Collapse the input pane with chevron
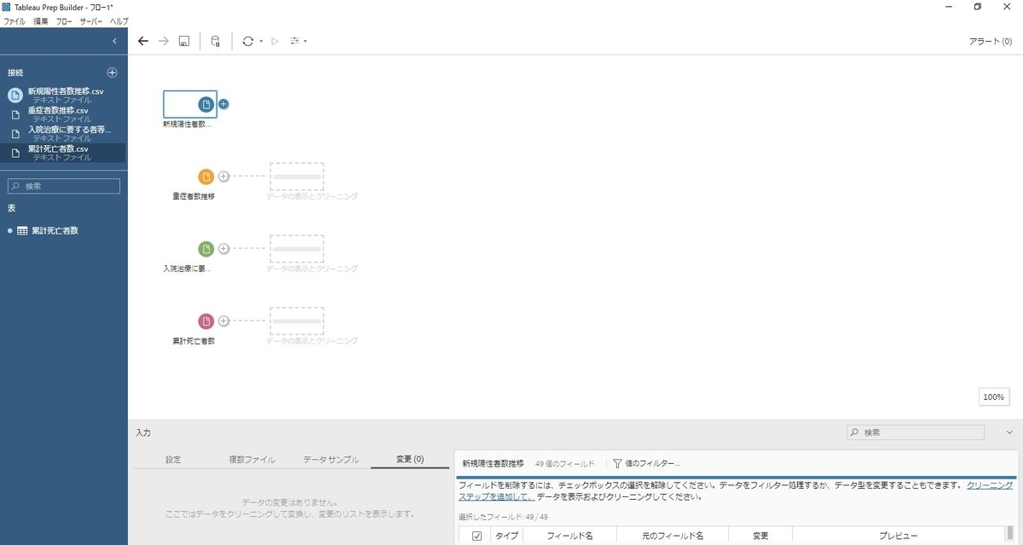This screenshot has height=545, width=1023. 1009,432
